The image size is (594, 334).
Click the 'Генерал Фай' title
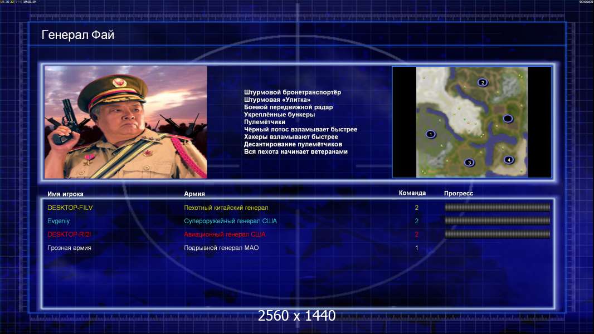(77, 35)
